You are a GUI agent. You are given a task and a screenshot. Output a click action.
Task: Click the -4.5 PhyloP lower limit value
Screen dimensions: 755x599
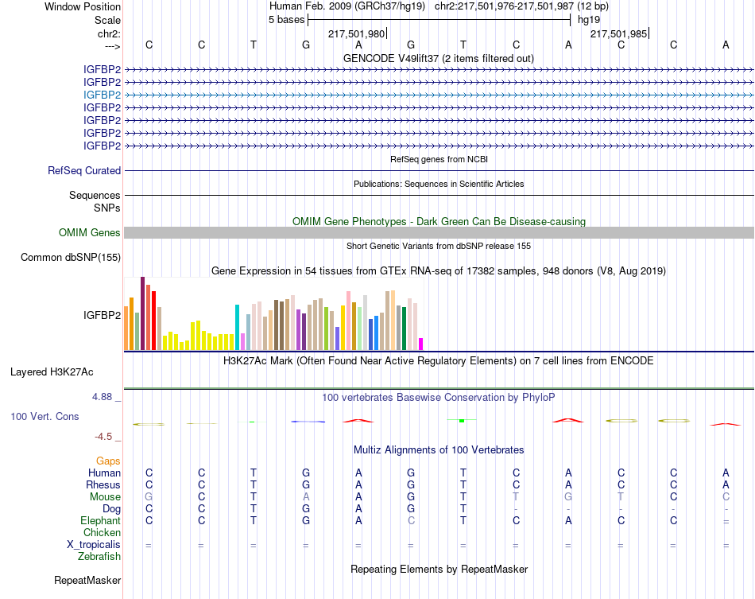click(x=103, y=437)
